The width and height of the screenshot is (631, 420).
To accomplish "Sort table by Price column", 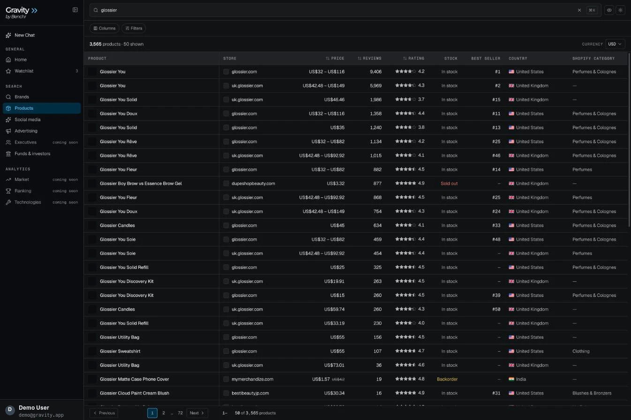I will [x=335, y=59].
